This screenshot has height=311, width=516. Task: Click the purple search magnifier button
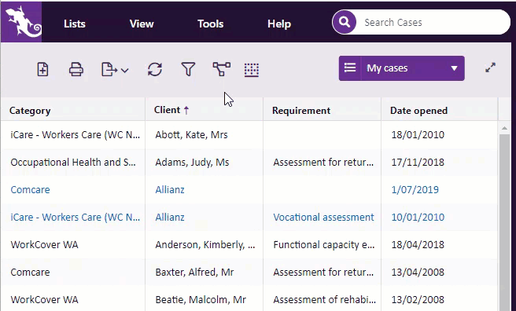click(345, 22)
